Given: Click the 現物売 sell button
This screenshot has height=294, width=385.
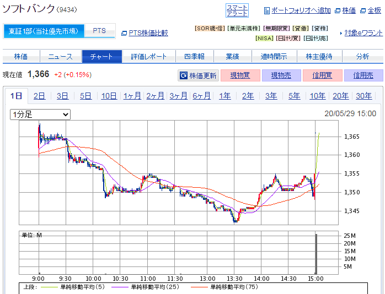Looking at the screenshot, I should (281, 75).
